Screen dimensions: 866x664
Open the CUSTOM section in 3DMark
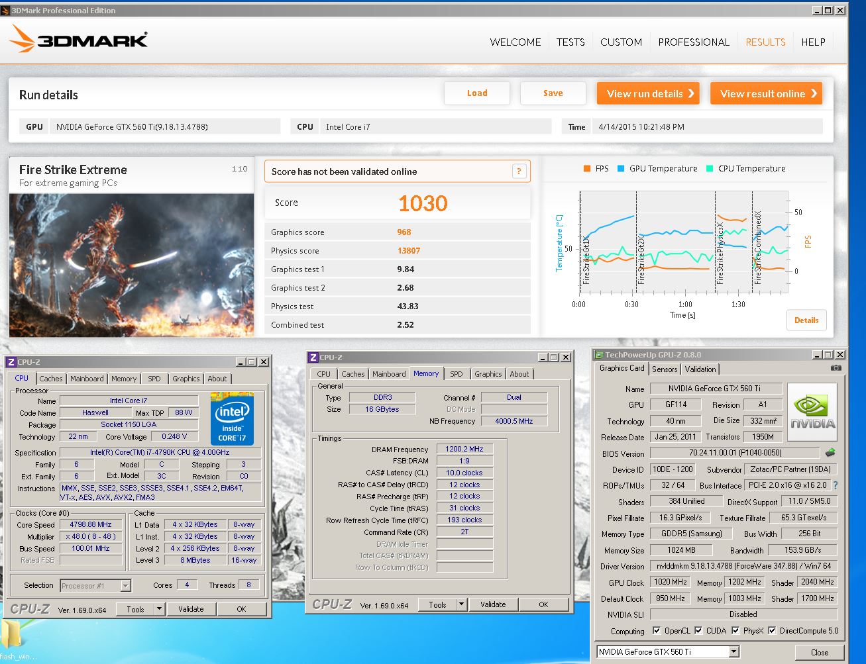[621, 42]
